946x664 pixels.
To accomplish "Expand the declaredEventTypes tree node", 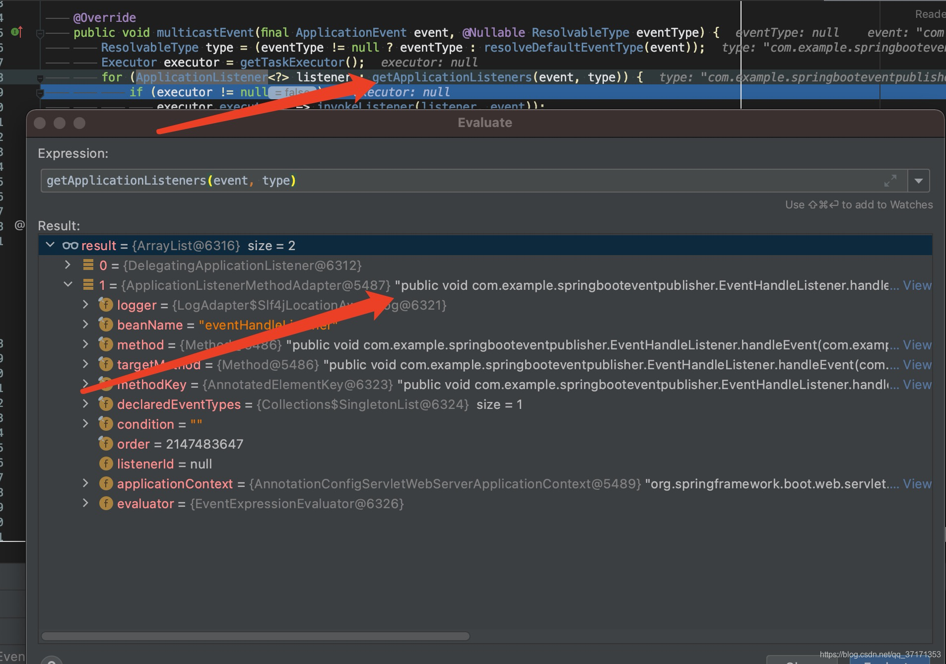I will (86, 404).
